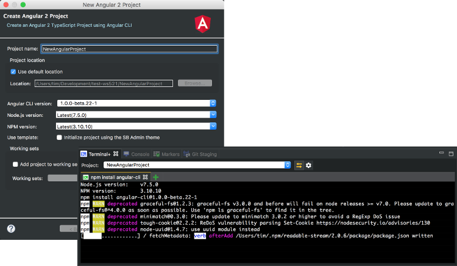The height and width of the screenshot is (266, 457).
Task: Click the Angular logo in the dialog header
Action: (202, 24)
